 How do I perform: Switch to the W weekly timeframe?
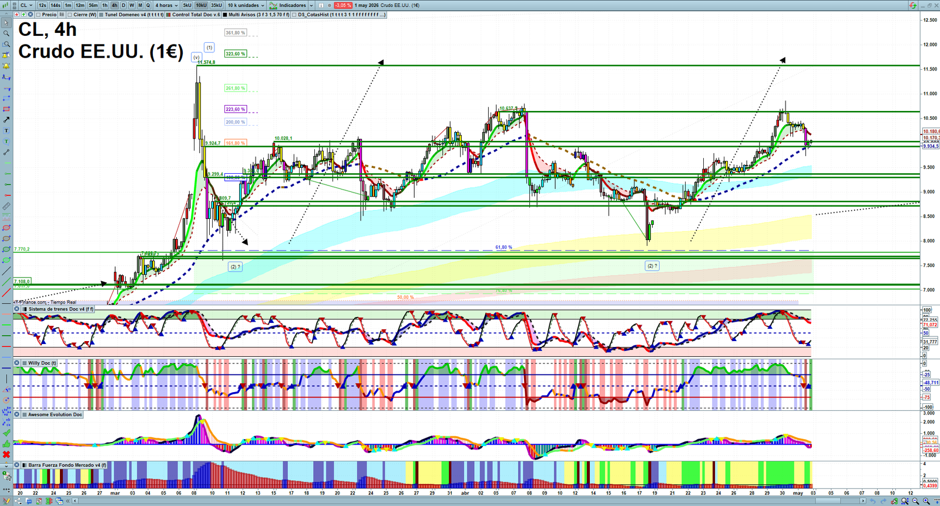(132, 5)
